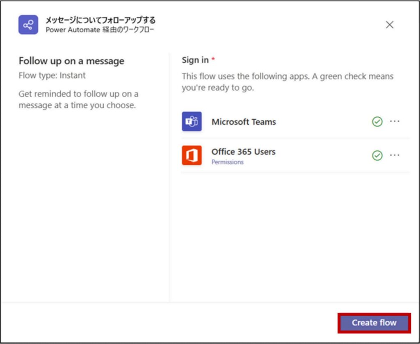The image size is (420, 344).
Task: Click the Microsoft Teams app icon
Action: point(192,121)
